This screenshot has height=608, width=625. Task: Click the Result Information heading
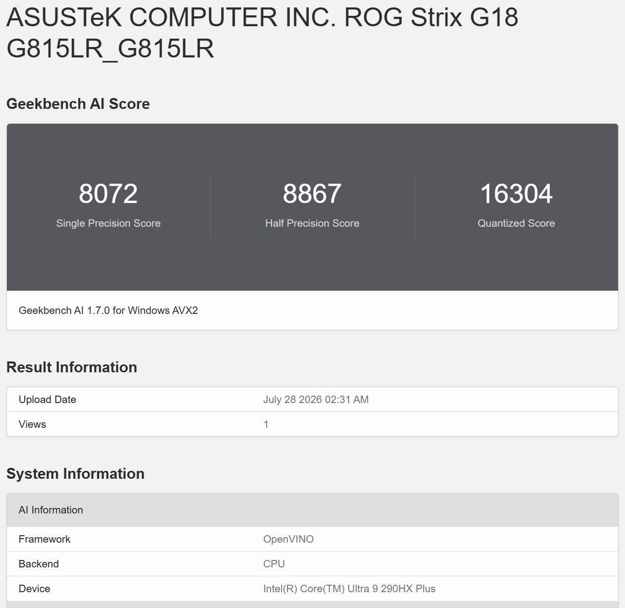pyautogui.click(x=72, y=367)
